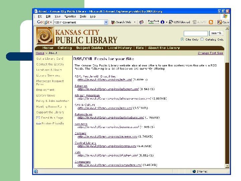The height and width of the screenshot is (181, 241).
Task: Click the vertical scrollbar down arrow
Action: click(x=227, y=166)
